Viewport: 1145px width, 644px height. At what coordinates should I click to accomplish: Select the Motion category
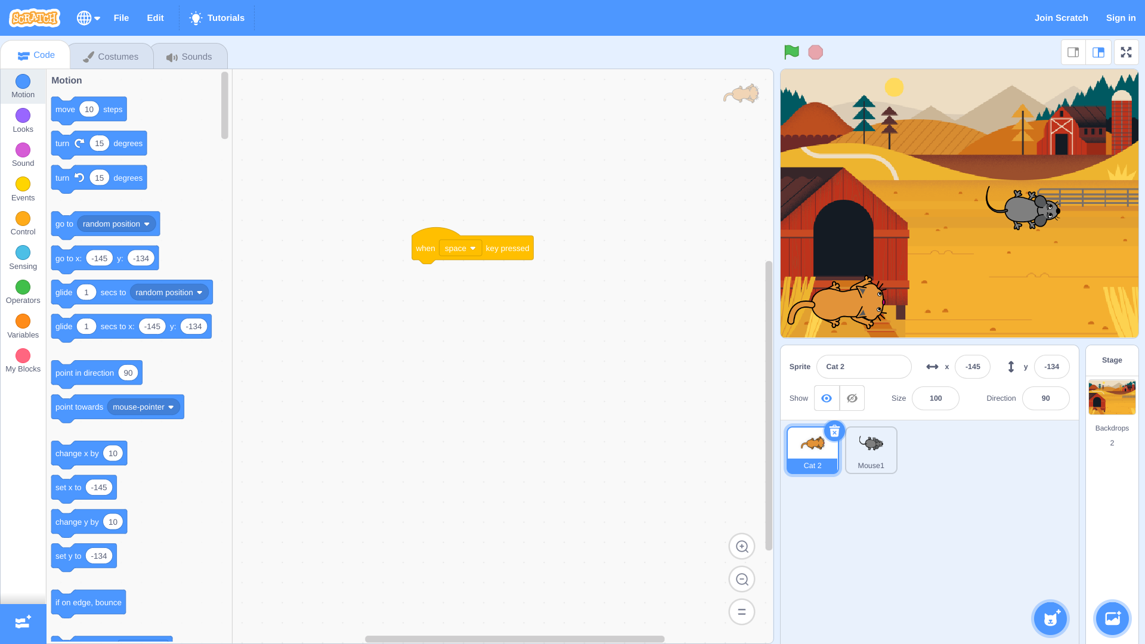(x=23, y=86)
